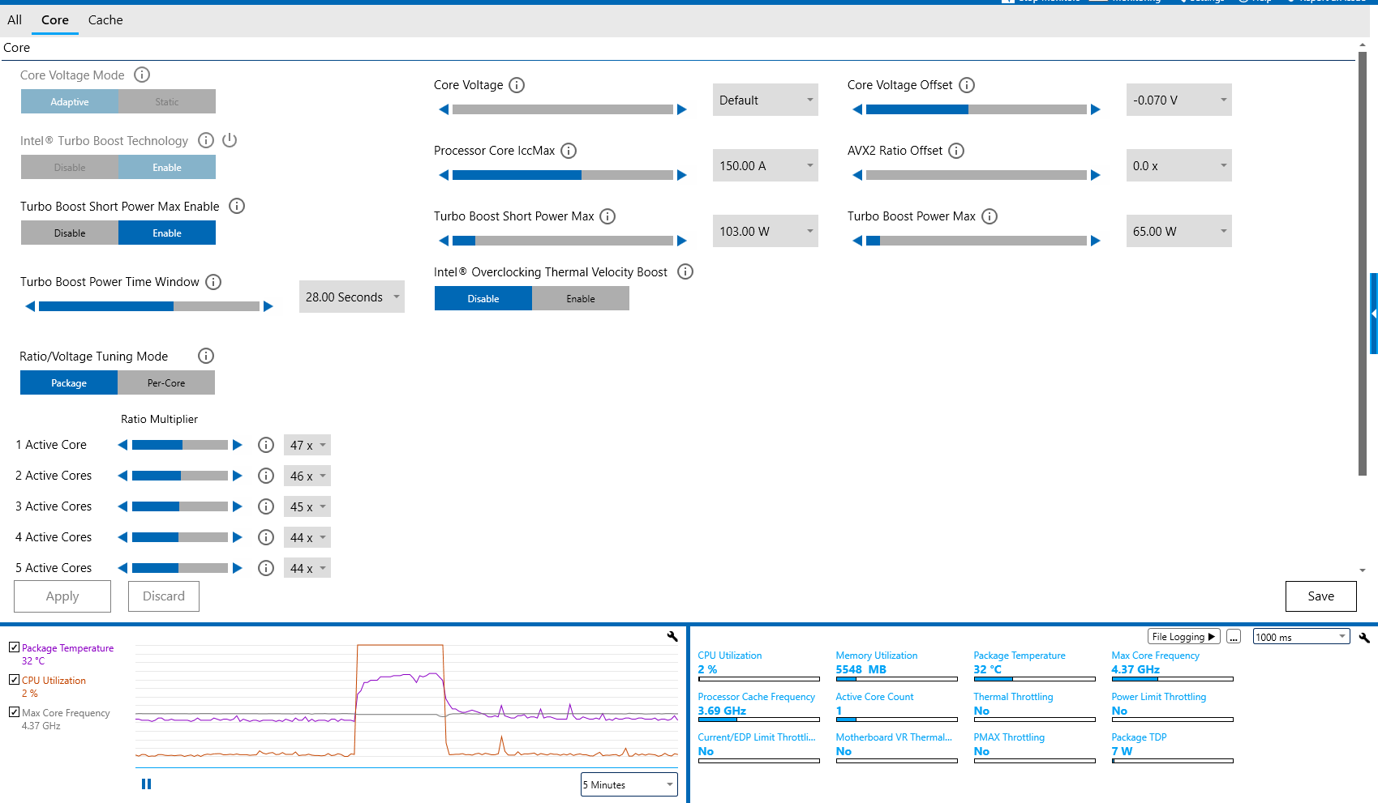Select the Core tab
The width and height of the screenshot is (1378, 803).
point(55,19)
